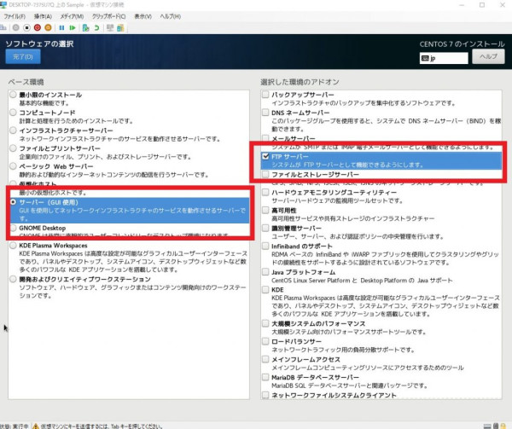Click the keyboard layout jp indicator
The width and height of the screenshot is (512, 429).
click(x=443, y=57)
